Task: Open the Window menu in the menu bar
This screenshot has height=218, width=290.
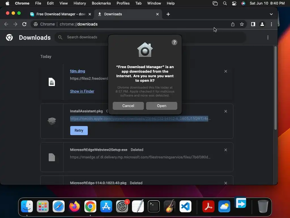Action: [x=154, y=3]
